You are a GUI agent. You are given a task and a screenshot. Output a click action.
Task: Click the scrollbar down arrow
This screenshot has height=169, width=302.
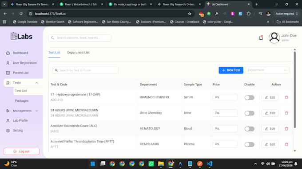[295, 151]
